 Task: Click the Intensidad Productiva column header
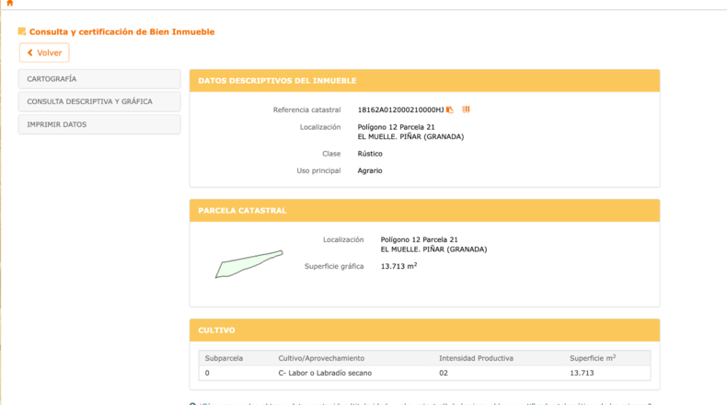476,358
